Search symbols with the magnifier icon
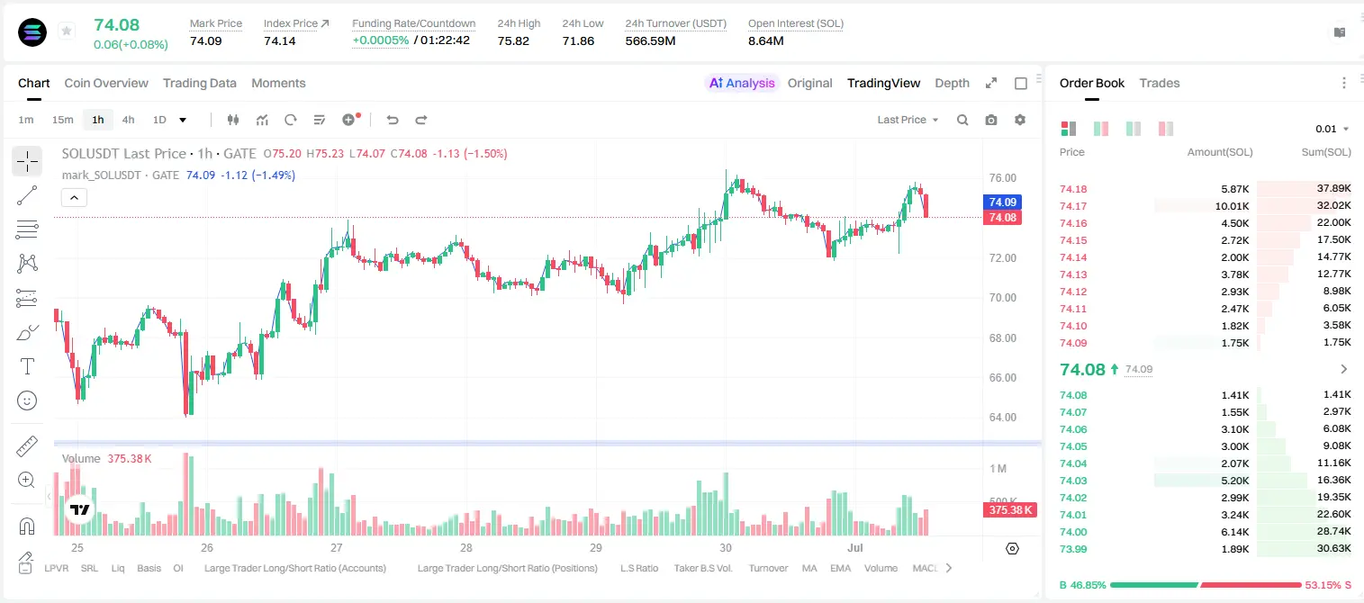Image resolution: width=1364 pixels, height=603 pixels. pyautogui.click(x=962, y=120)
